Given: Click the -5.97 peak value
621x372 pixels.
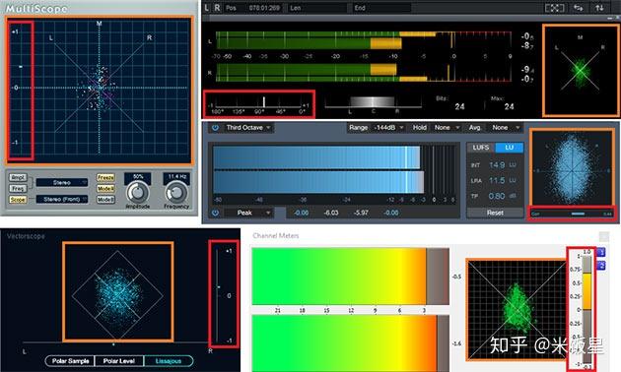Looking at the screenshot, I should [x=361, y=213].
